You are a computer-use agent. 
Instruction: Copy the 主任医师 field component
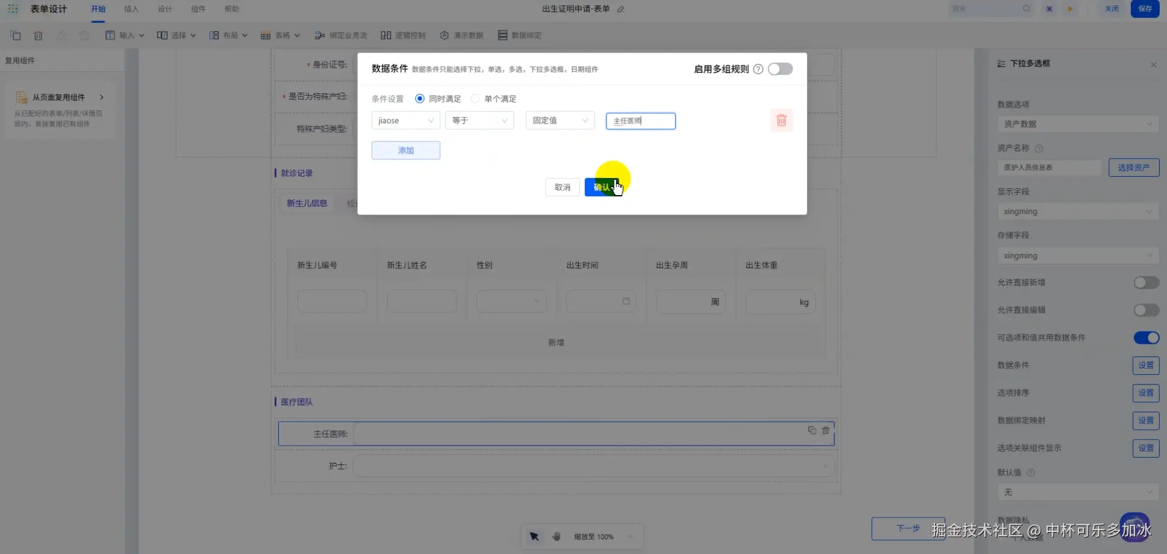point(812,430)
